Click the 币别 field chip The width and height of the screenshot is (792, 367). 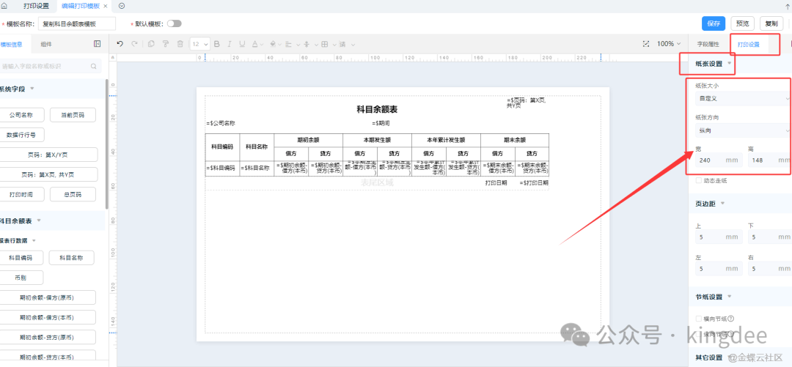point(21,278)
